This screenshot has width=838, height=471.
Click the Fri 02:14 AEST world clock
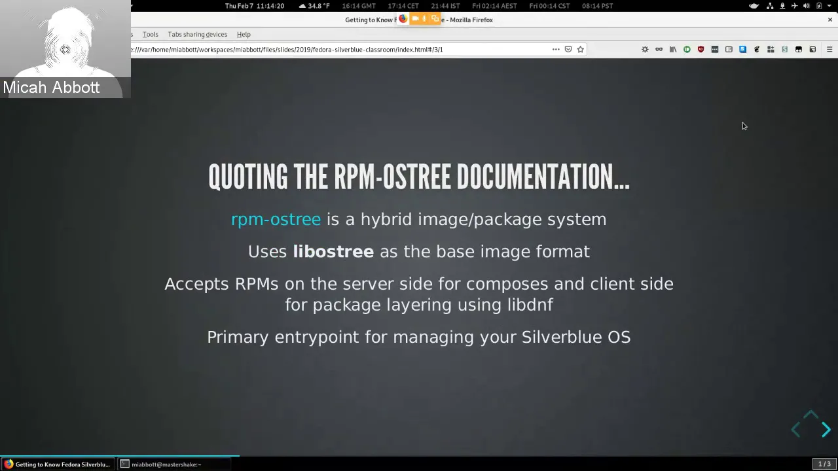494,6
